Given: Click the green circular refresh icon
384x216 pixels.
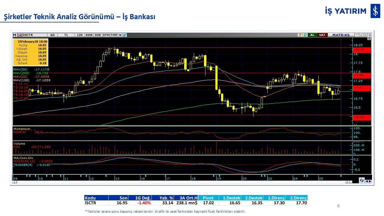Looking at the screenshot, I should [x=305, y=35].
